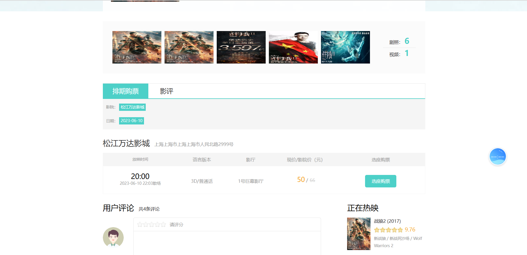Open the 3.597 box office poster thumbnail
Viewport: 527px width, 255px height.
click(x=241, y=47)
